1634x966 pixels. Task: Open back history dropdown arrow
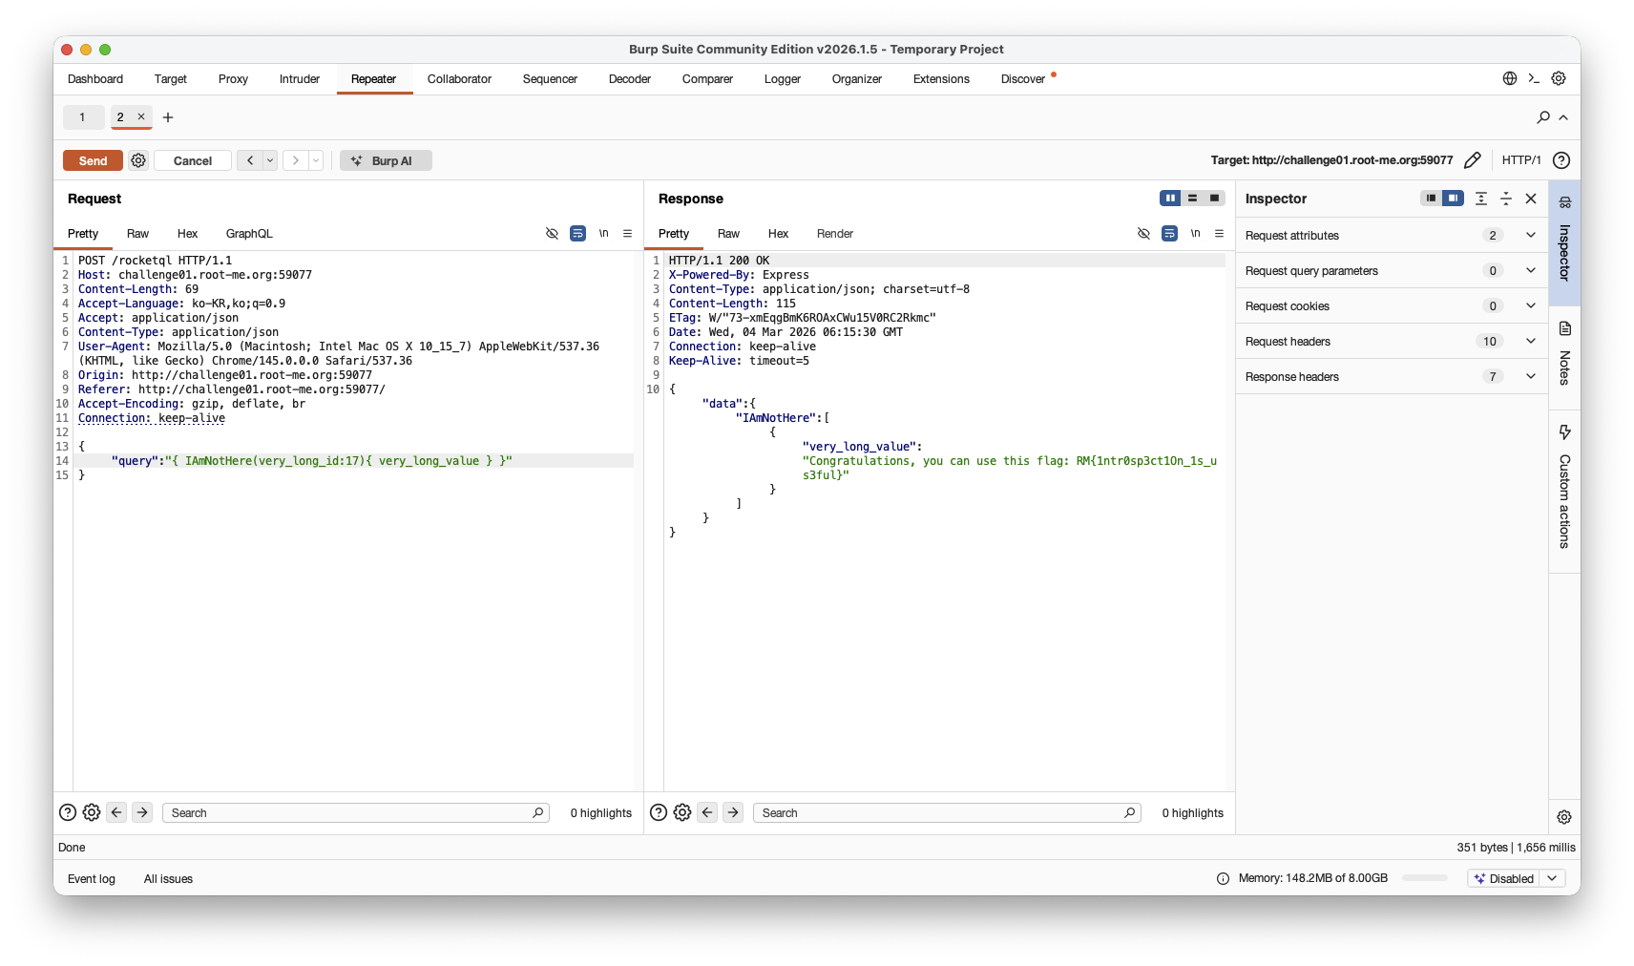click(270, 160)
